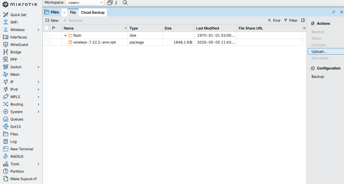Switch to the Cloud Backup tab
The image size is (344, 184).
coord(93,13)
